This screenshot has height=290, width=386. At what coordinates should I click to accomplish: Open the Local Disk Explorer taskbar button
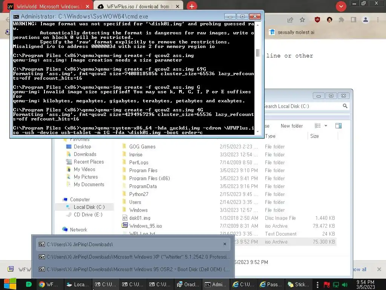78,284
